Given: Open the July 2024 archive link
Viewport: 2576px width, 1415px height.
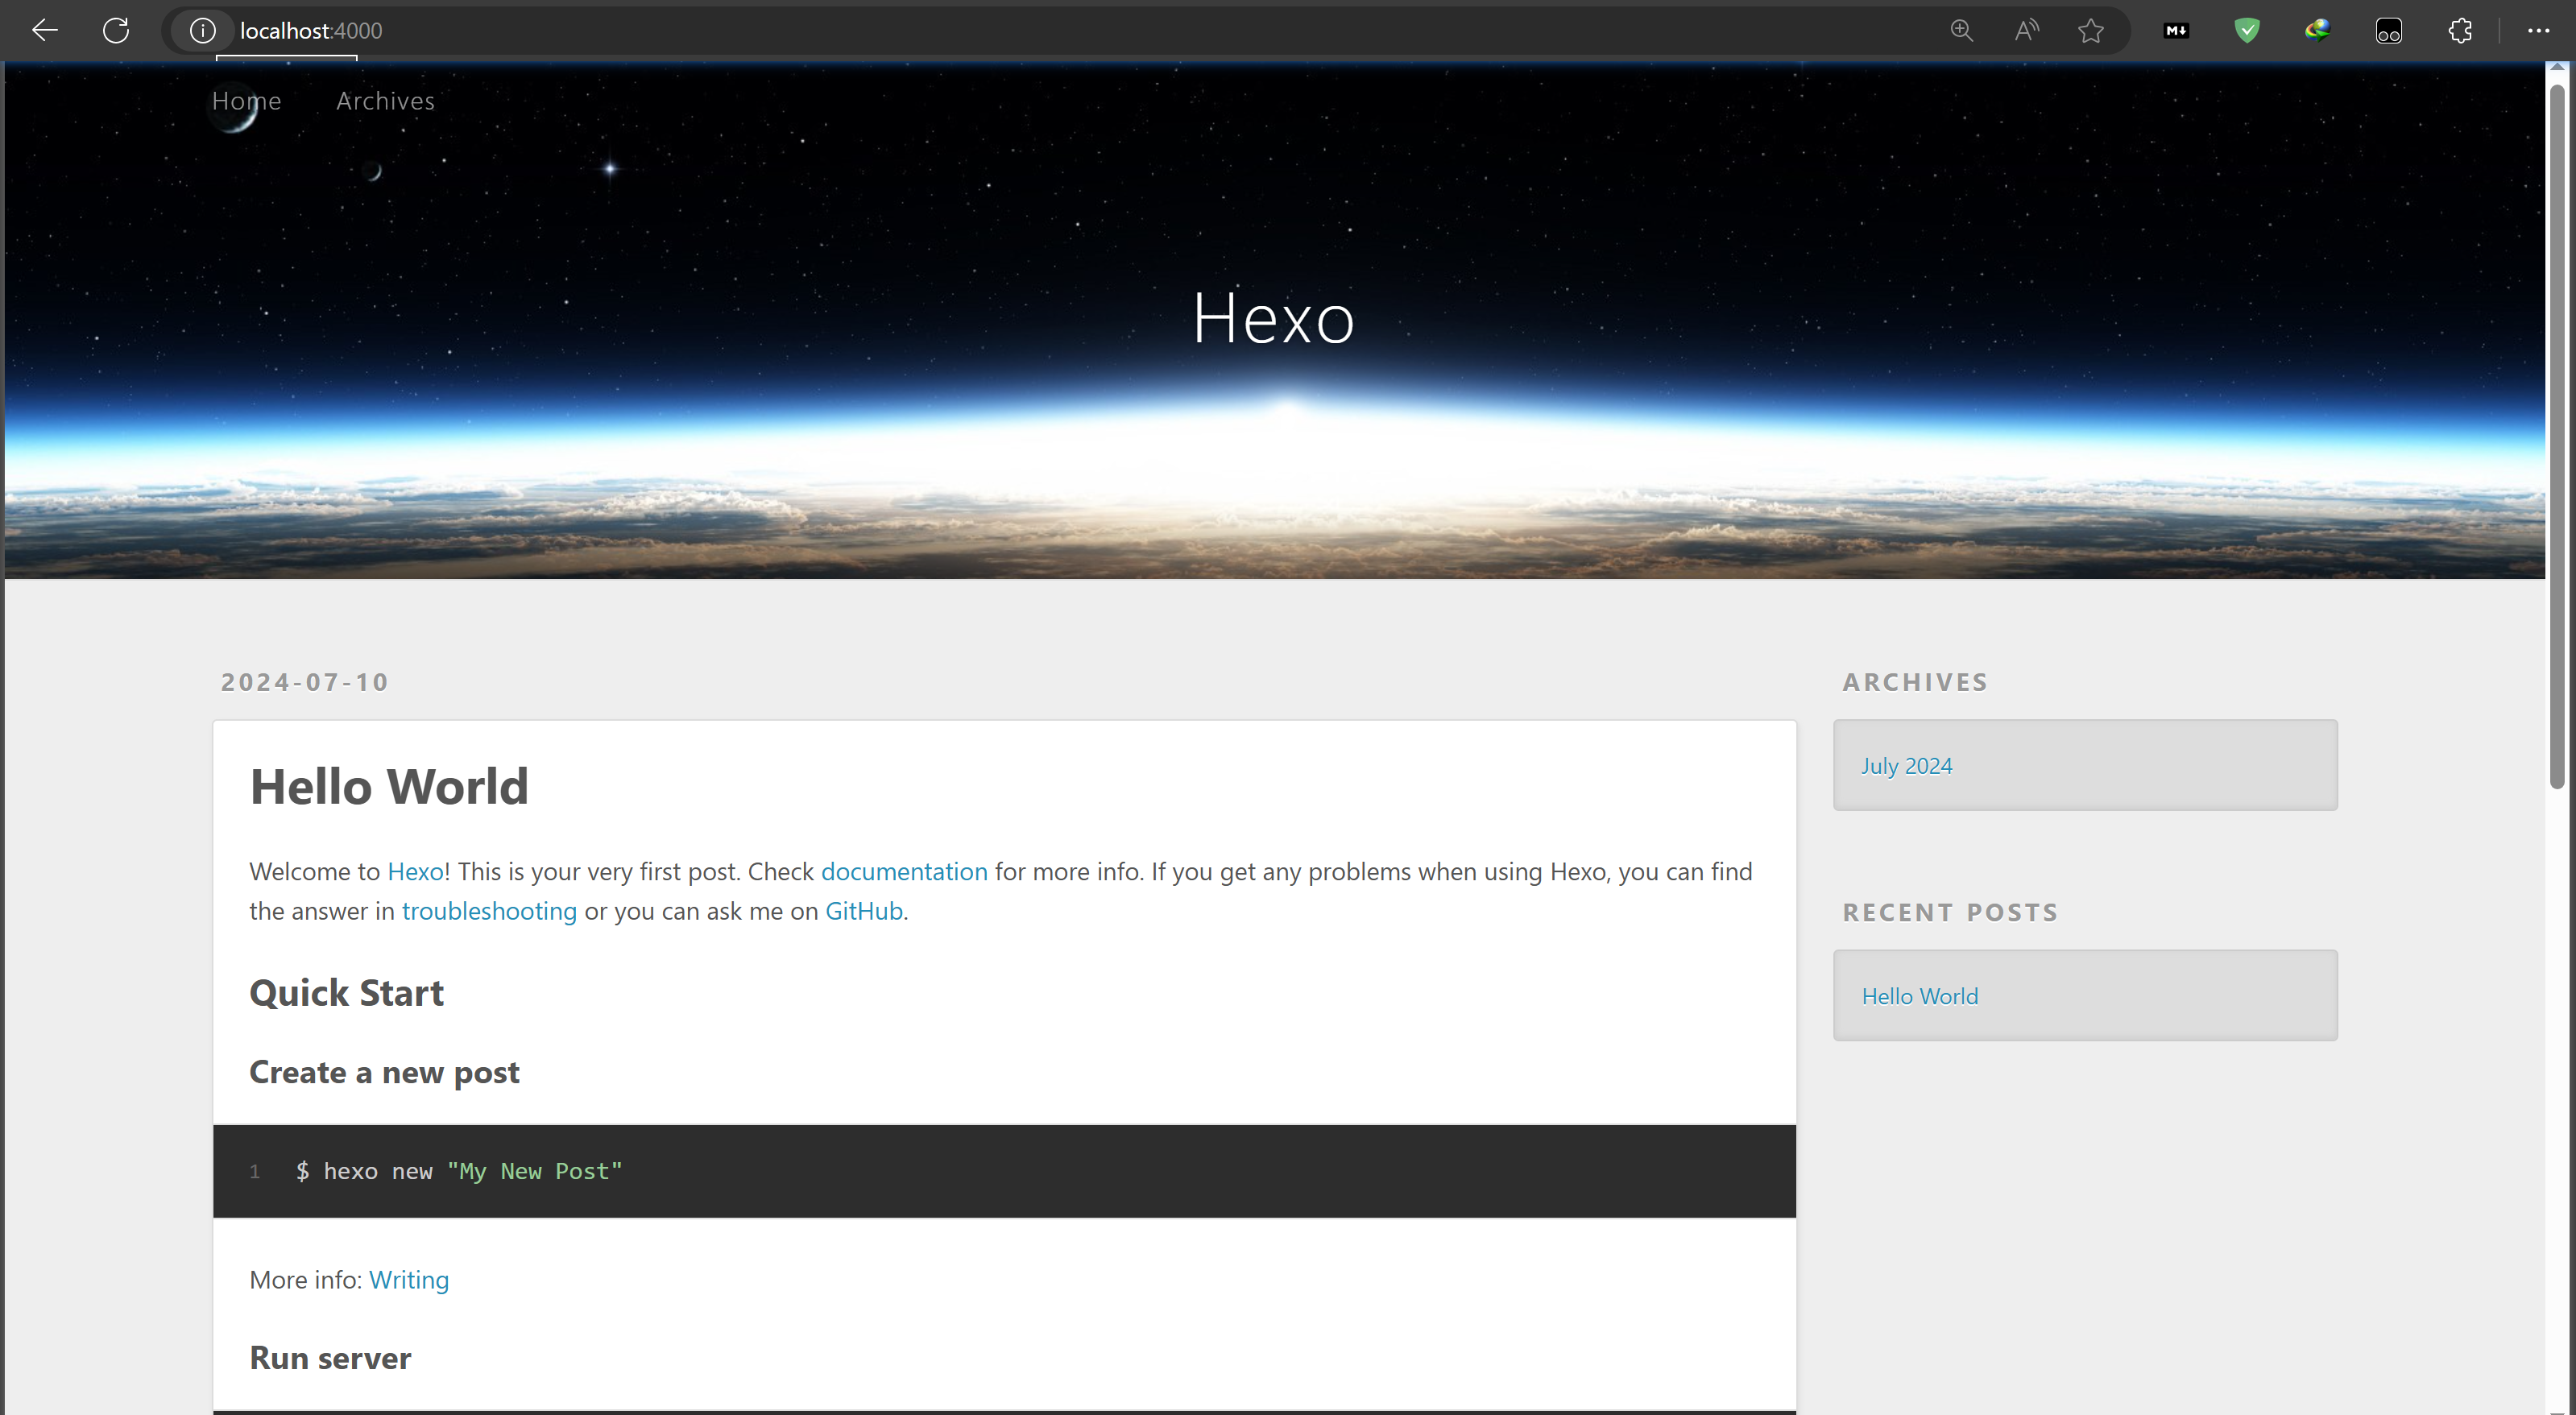Looking at the screenshot, I should tap(1906, 766).
